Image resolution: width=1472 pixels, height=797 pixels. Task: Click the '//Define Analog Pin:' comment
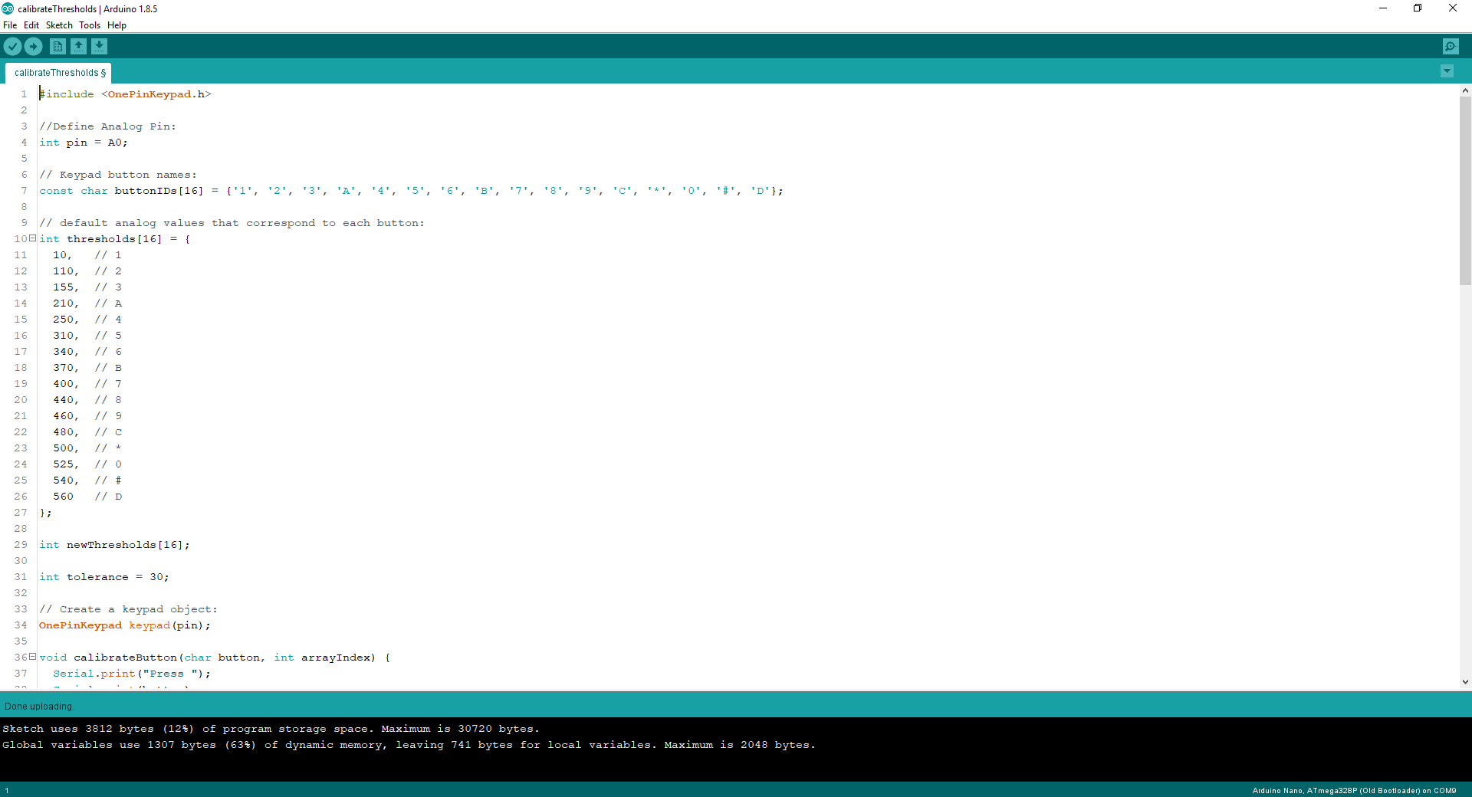(x=108, y=126)
